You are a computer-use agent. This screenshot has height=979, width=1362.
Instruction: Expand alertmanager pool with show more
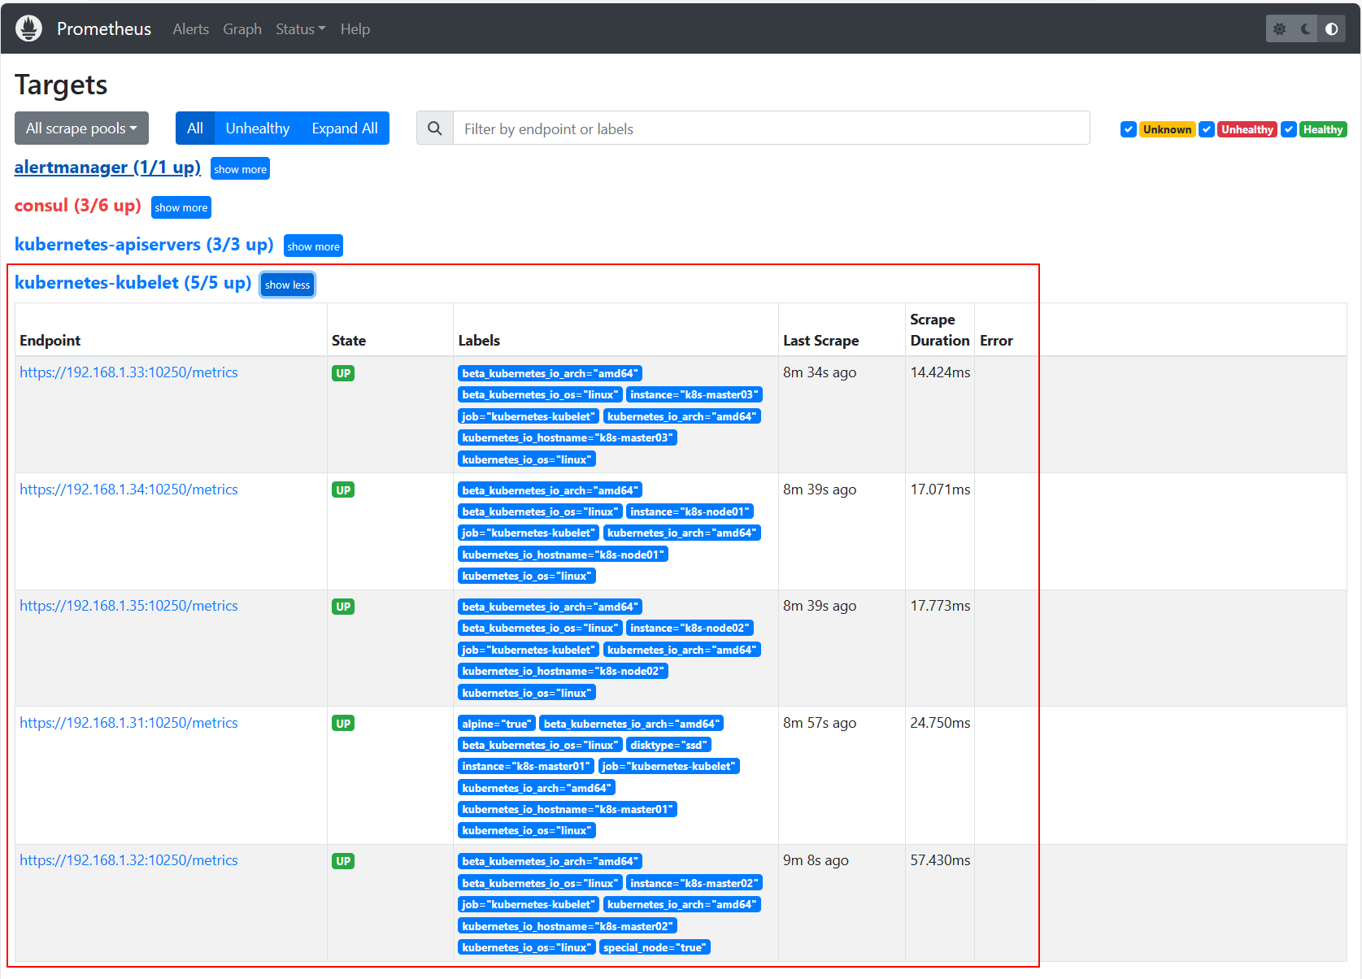(x=240, y=169)
